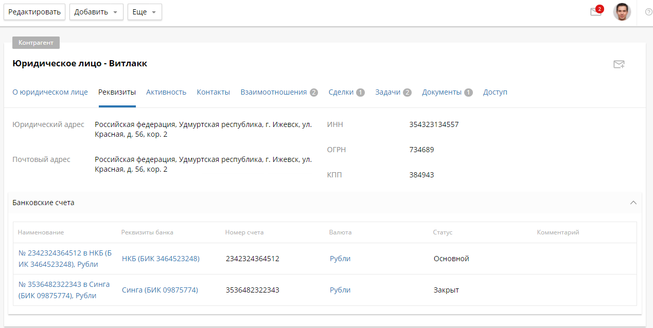Click the Синга (БИК 09875774) bank link

point(160,290)
